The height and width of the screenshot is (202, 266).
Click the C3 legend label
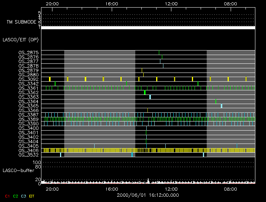click(24, 196)
